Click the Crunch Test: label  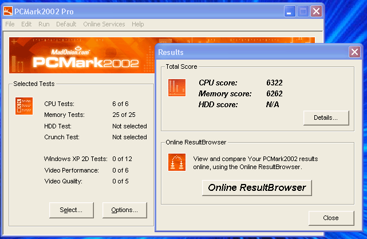click(62, 137)
